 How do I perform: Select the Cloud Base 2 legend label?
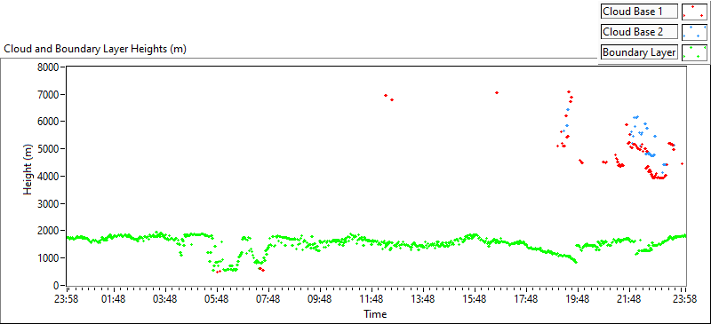pos(639,32)
